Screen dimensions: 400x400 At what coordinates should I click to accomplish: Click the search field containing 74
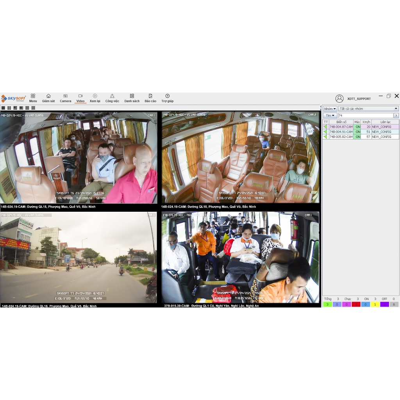pyautogui.click(x=365, y=116)
